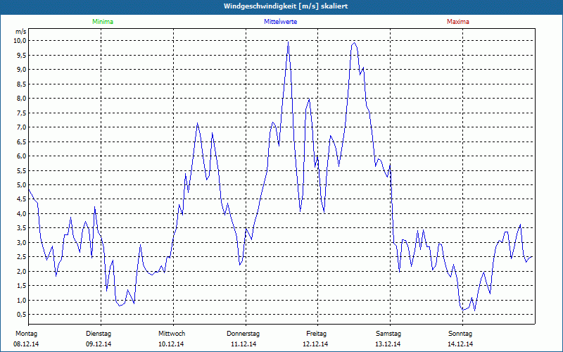
Task: Click the Montag day label
Action: (26, 334)
